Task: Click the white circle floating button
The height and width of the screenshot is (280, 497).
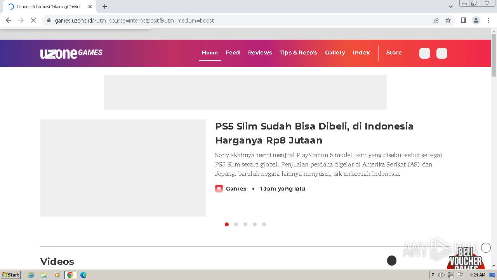Action: tap(486, 248)
